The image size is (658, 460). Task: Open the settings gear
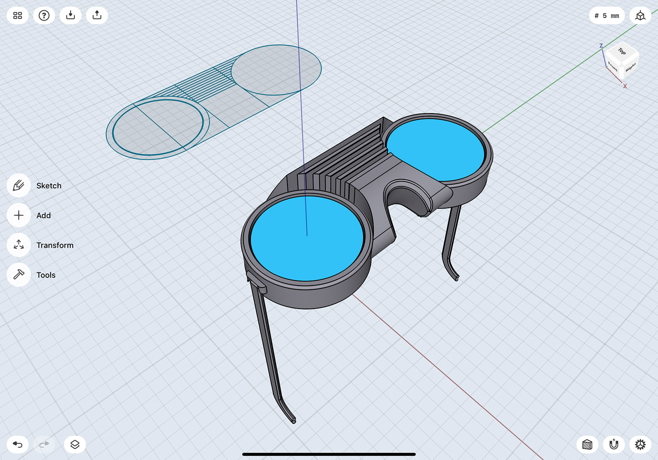640,444
